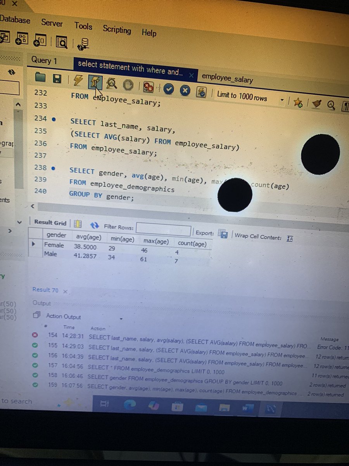Collapse the result panel chevron beside Result Grid

coord(20,222)
